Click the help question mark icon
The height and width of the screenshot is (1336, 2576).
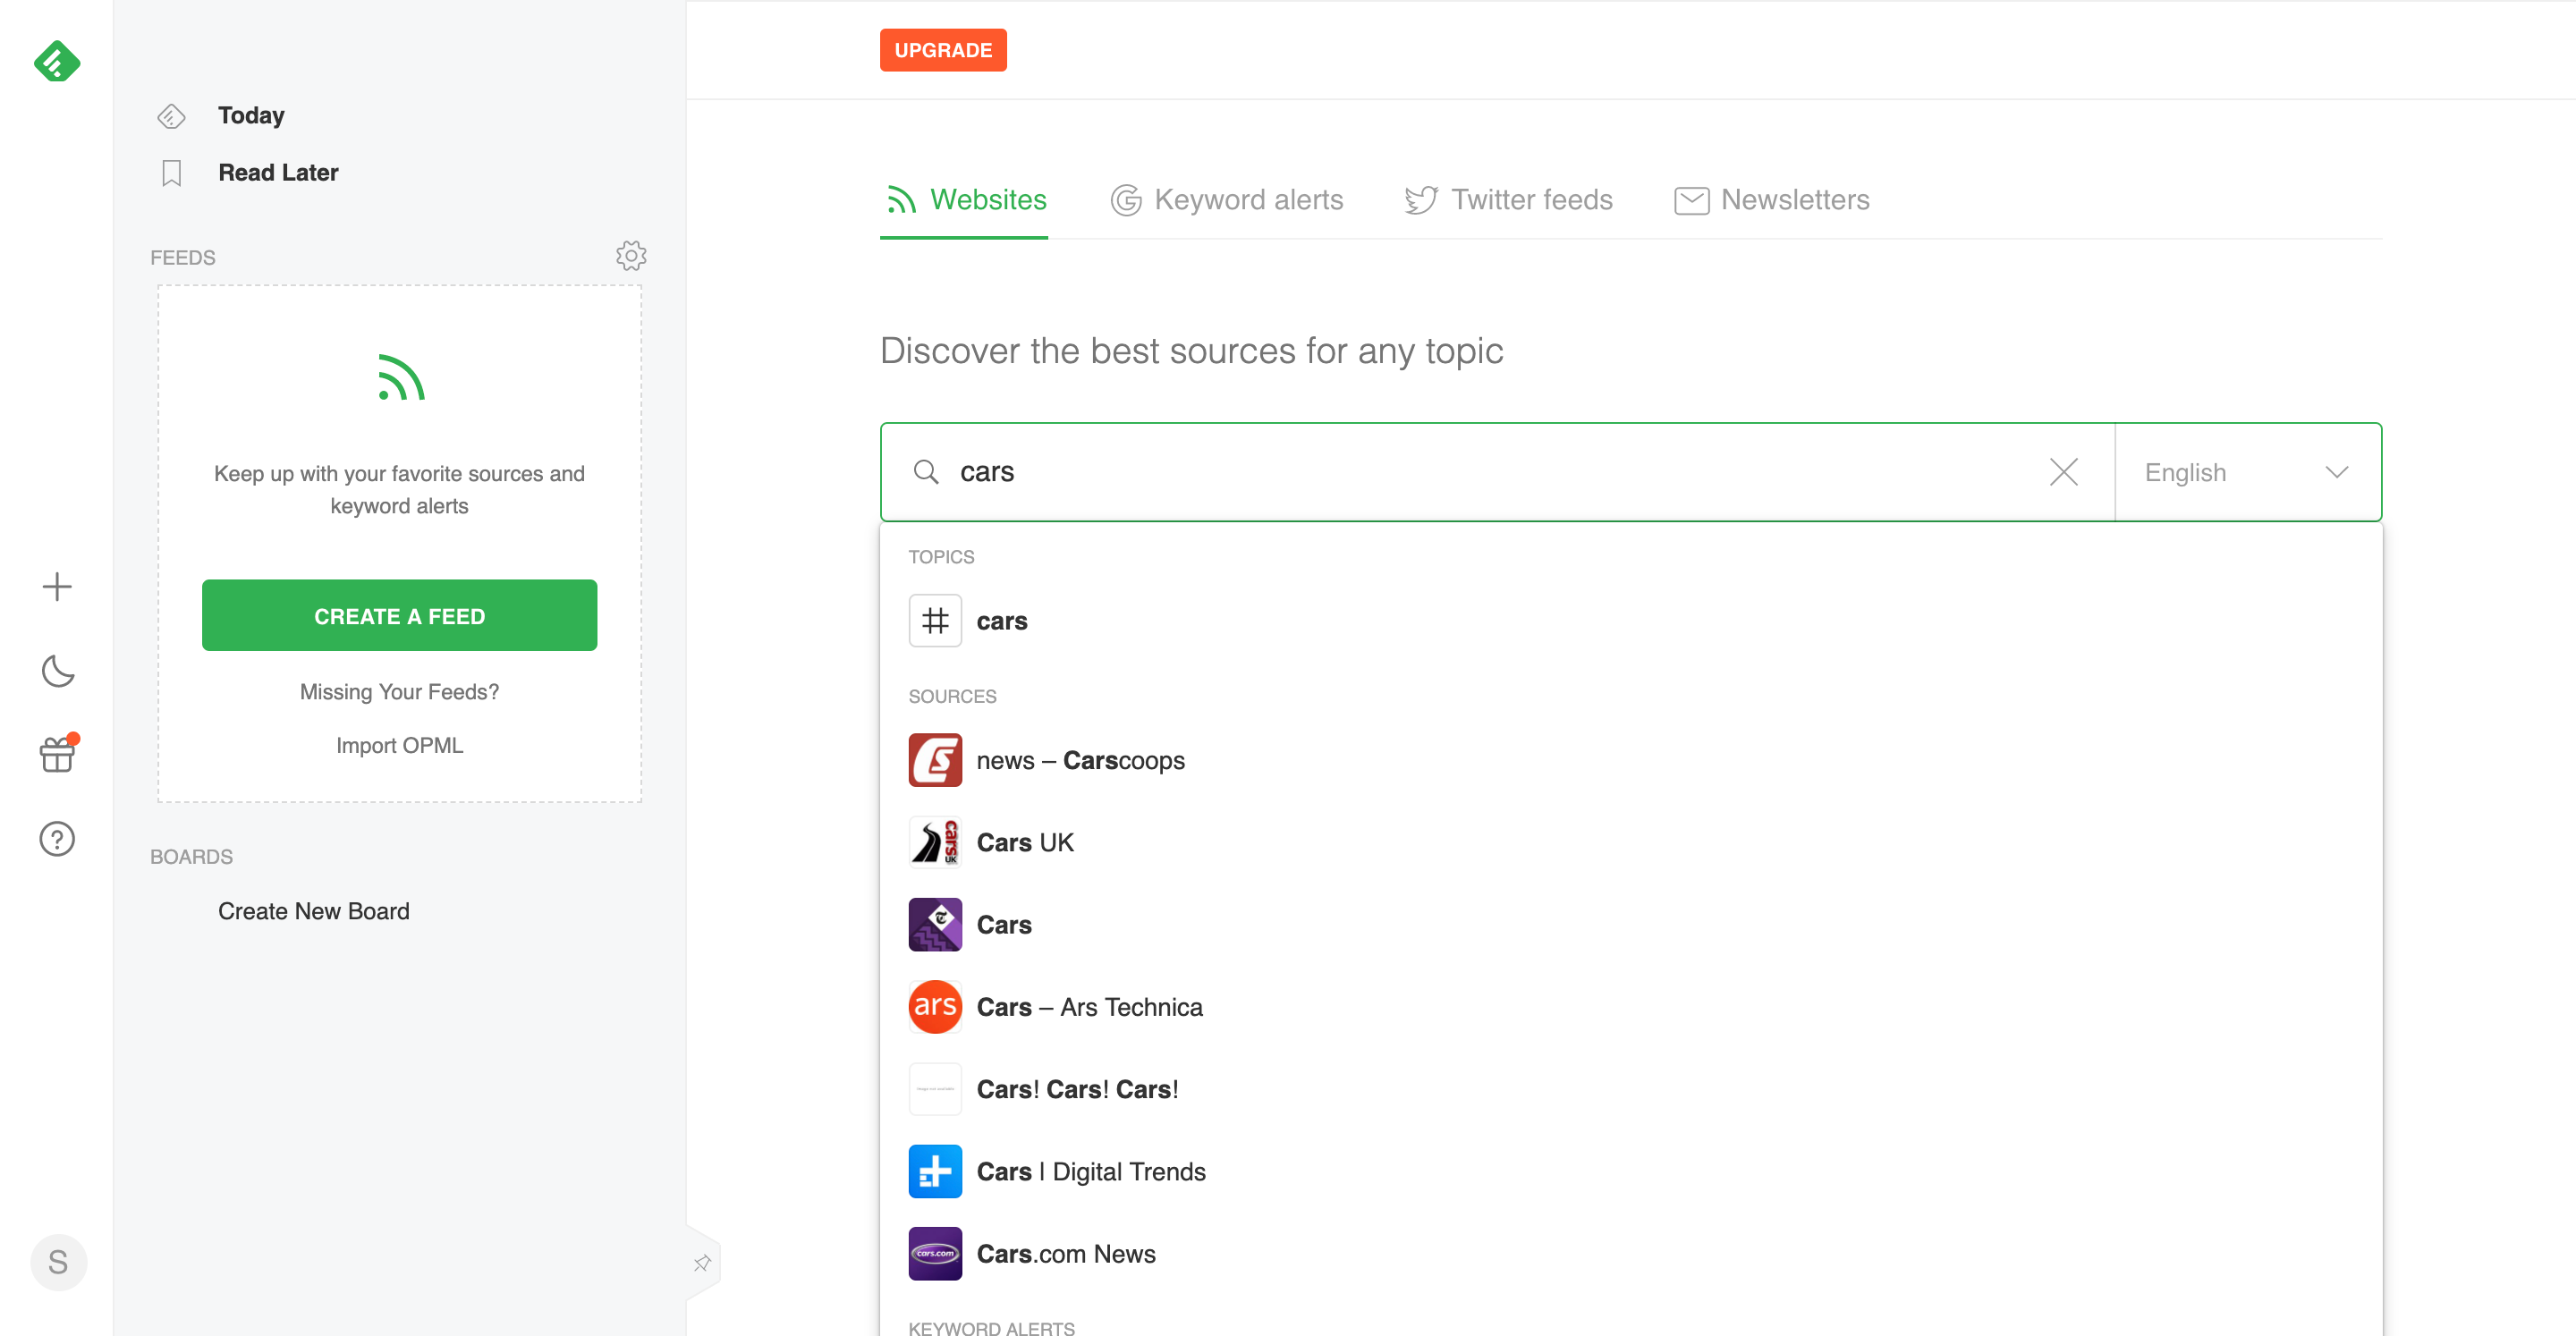click(56, 837)
